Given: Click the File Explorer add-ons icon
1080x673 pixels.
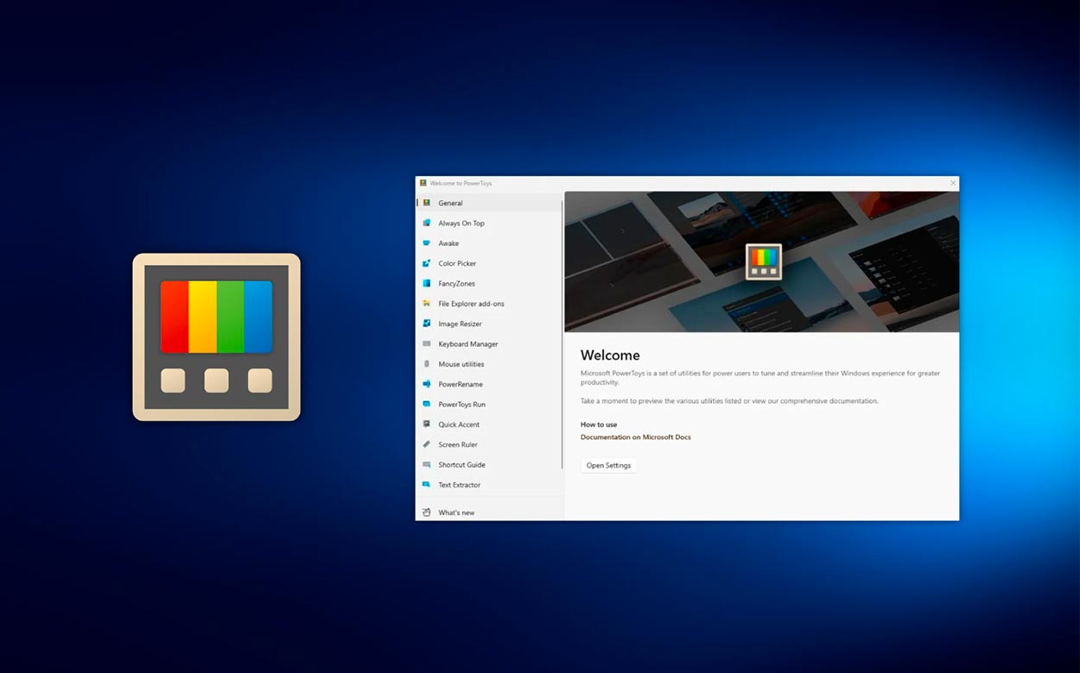Looking at the screenshot, I should coord(427,304).
